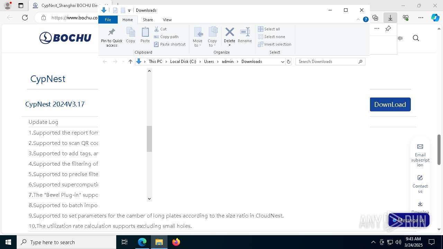Switch to the View ribbon tab

(167, 20)
